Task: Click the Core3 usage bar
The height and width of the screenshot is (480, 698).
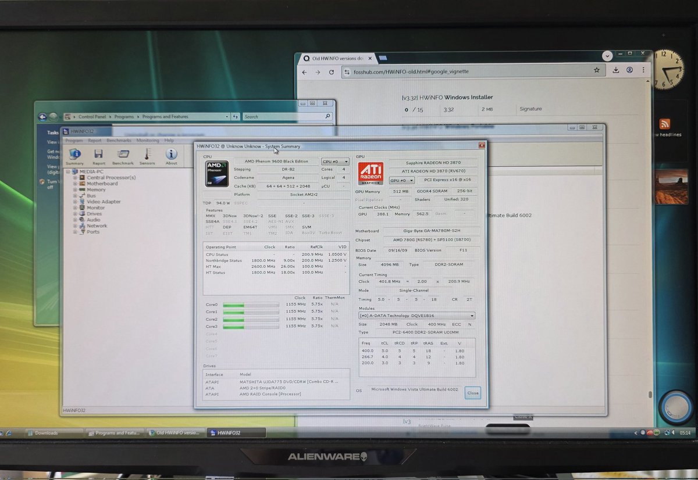Action: [x=251, y=326]
